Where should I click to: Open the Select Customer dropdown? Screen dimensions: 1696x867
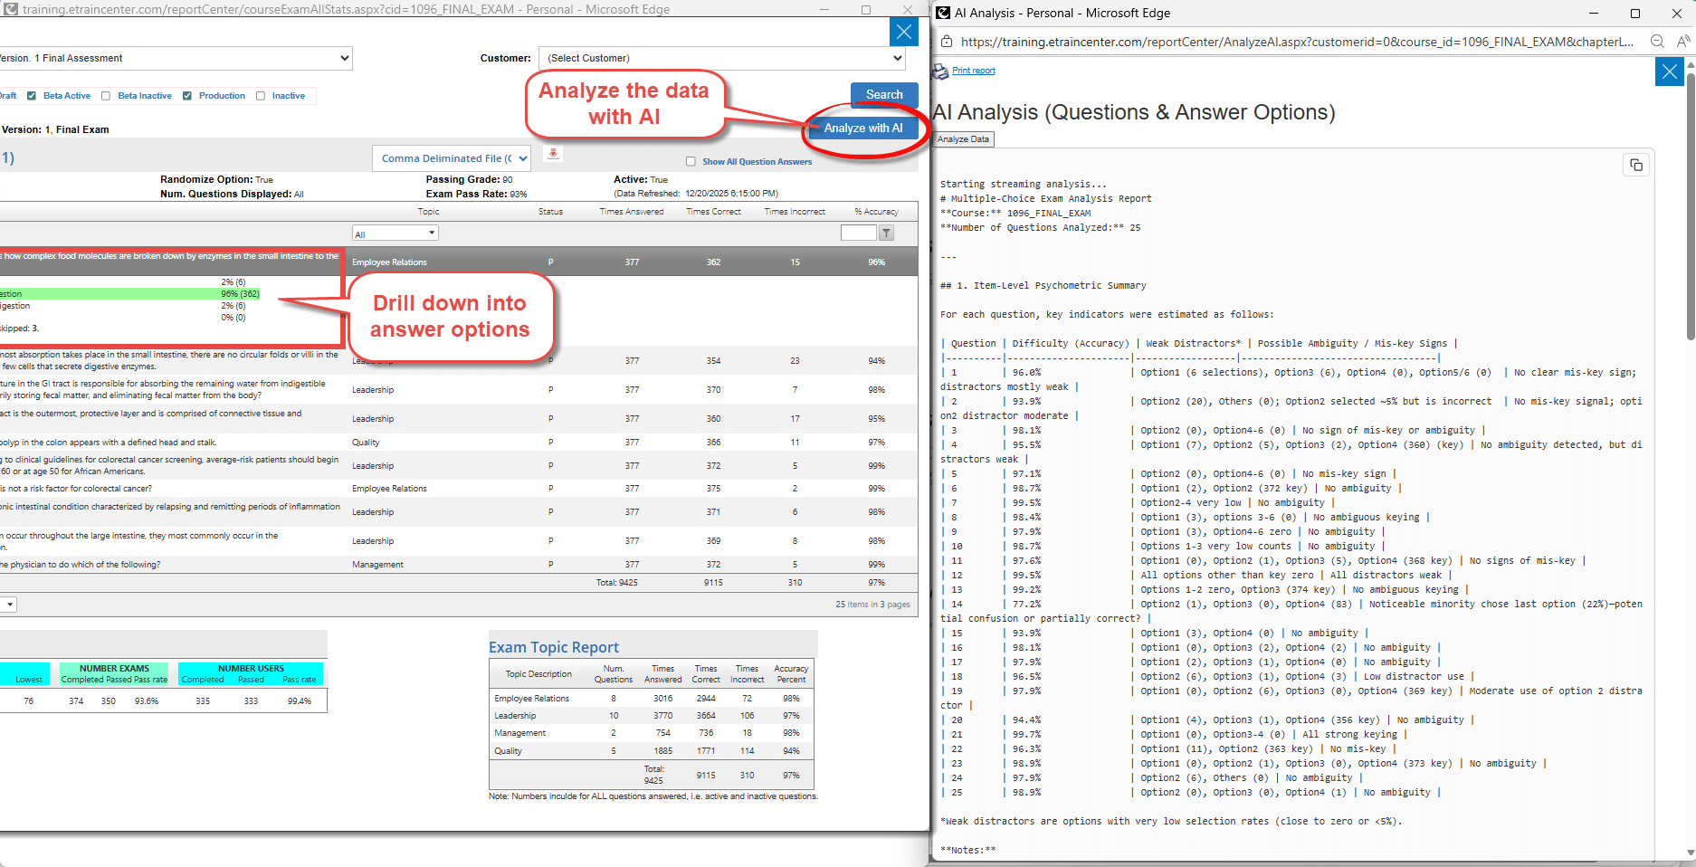[x=721, y=58]
